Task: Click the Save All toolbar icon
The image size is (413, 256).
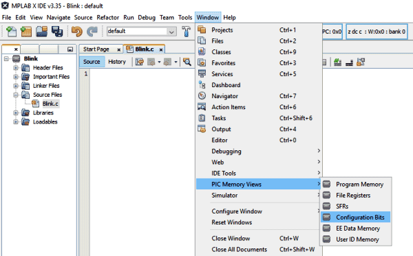Action: click(x=57, y=32)
